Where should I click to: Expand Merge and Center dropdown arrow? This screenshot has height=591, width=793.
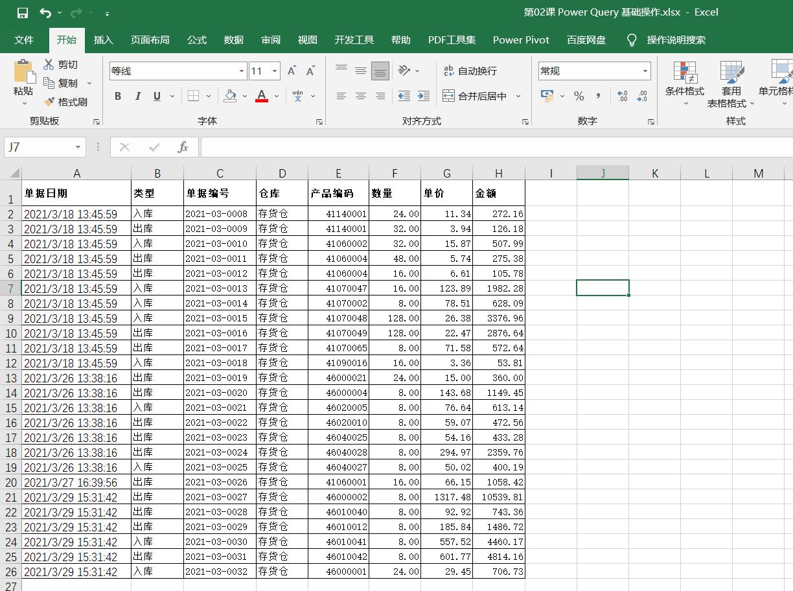click(518, 96)
